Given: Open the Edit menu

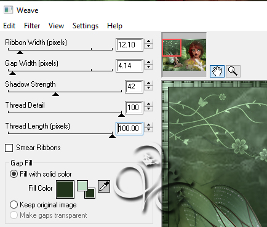Looking at the screenshot, I should (x=9, y=26).
